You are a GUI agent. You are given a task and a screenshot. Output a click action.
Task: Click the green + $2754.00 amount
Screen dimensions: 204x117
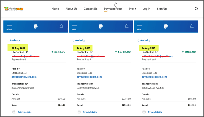(123, 52)
